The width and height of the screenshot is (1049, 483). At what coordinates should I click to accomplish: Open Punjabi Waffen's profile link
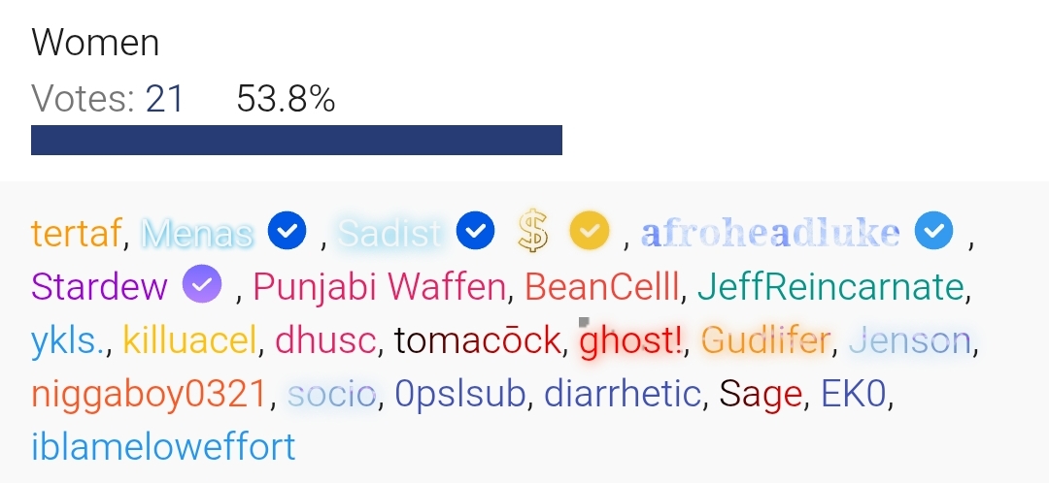(380, 287)
